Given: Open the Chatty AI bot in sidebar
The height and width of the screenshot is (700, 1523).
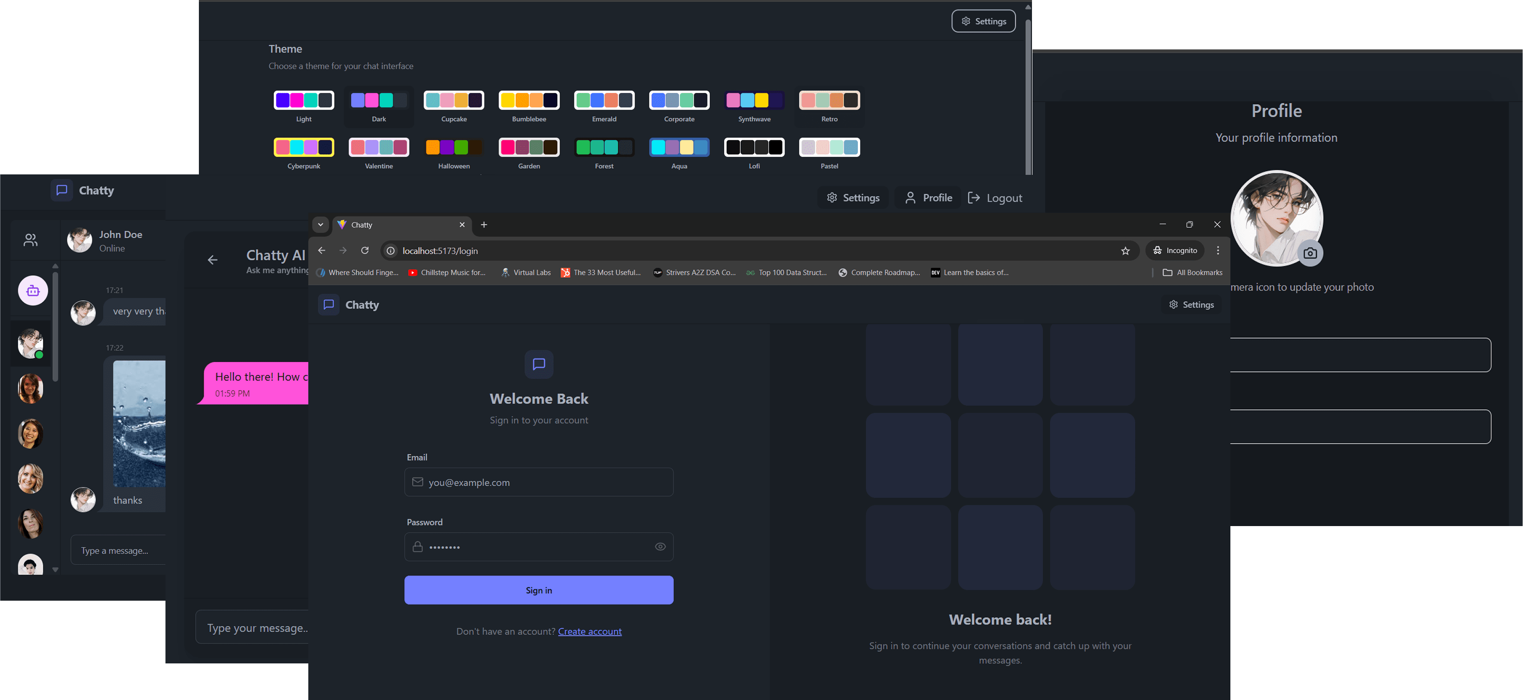Looking at the screenshot, I should tap(33, 291).
